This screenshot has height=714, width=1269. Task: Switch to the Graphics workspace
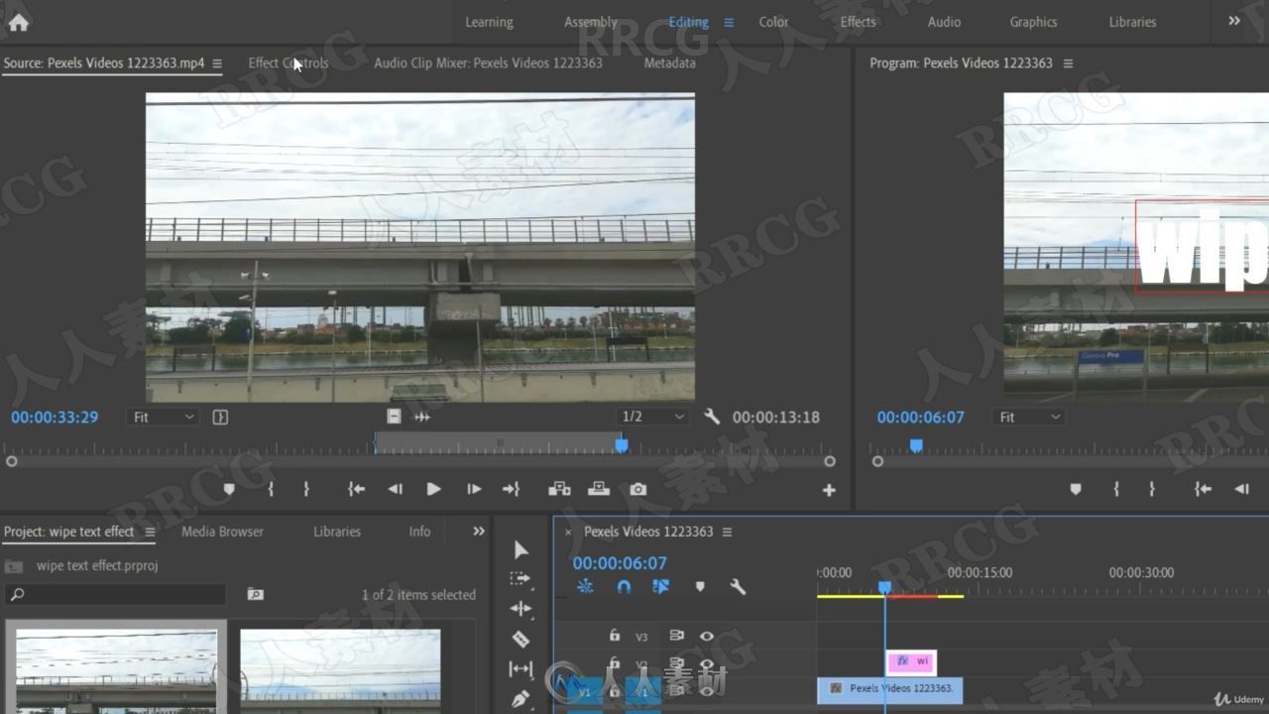pyautogui.click(x=1033, y=22)
